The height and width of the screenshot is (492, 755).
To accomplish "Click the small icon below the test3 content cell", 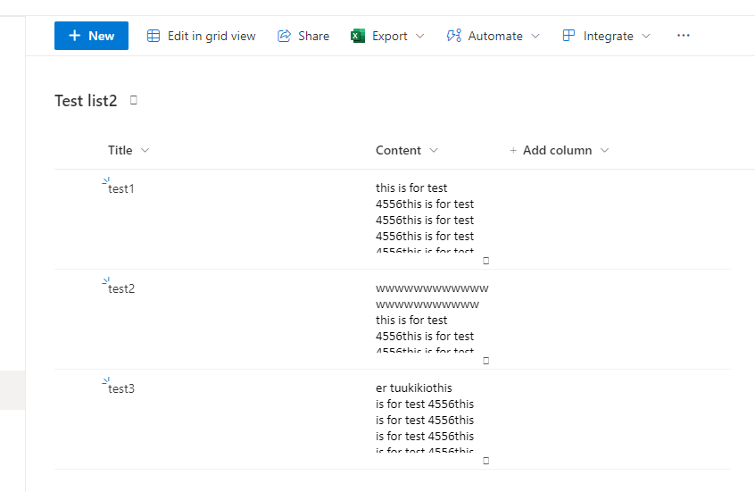I will pos(485,461).
